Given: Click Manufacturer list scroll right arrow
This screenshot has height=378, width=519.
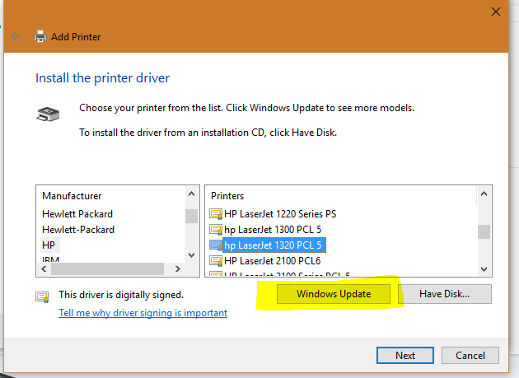Looking at the screenshot, I should click(178, 268).
